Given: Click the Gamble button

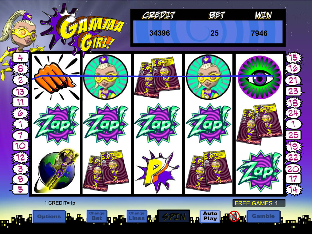Looking at the screenshot, I should tap(263, 216).
